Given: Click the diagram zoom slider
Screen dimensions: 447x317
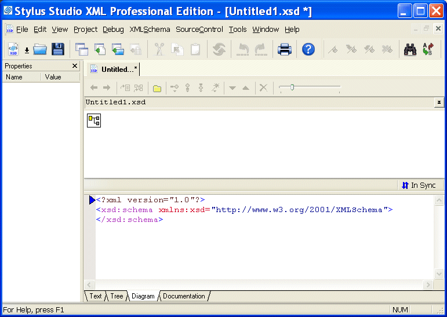Looking at the screenshot, I should click(x=292, y=88).
